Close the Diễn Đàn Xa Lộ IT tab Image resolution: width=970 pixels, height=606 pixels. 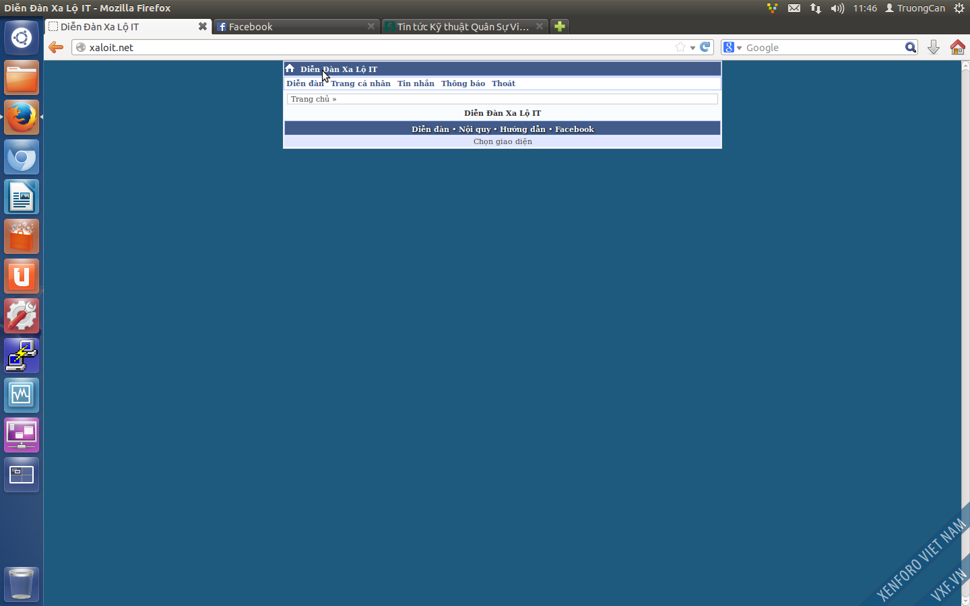pos(202,26)
